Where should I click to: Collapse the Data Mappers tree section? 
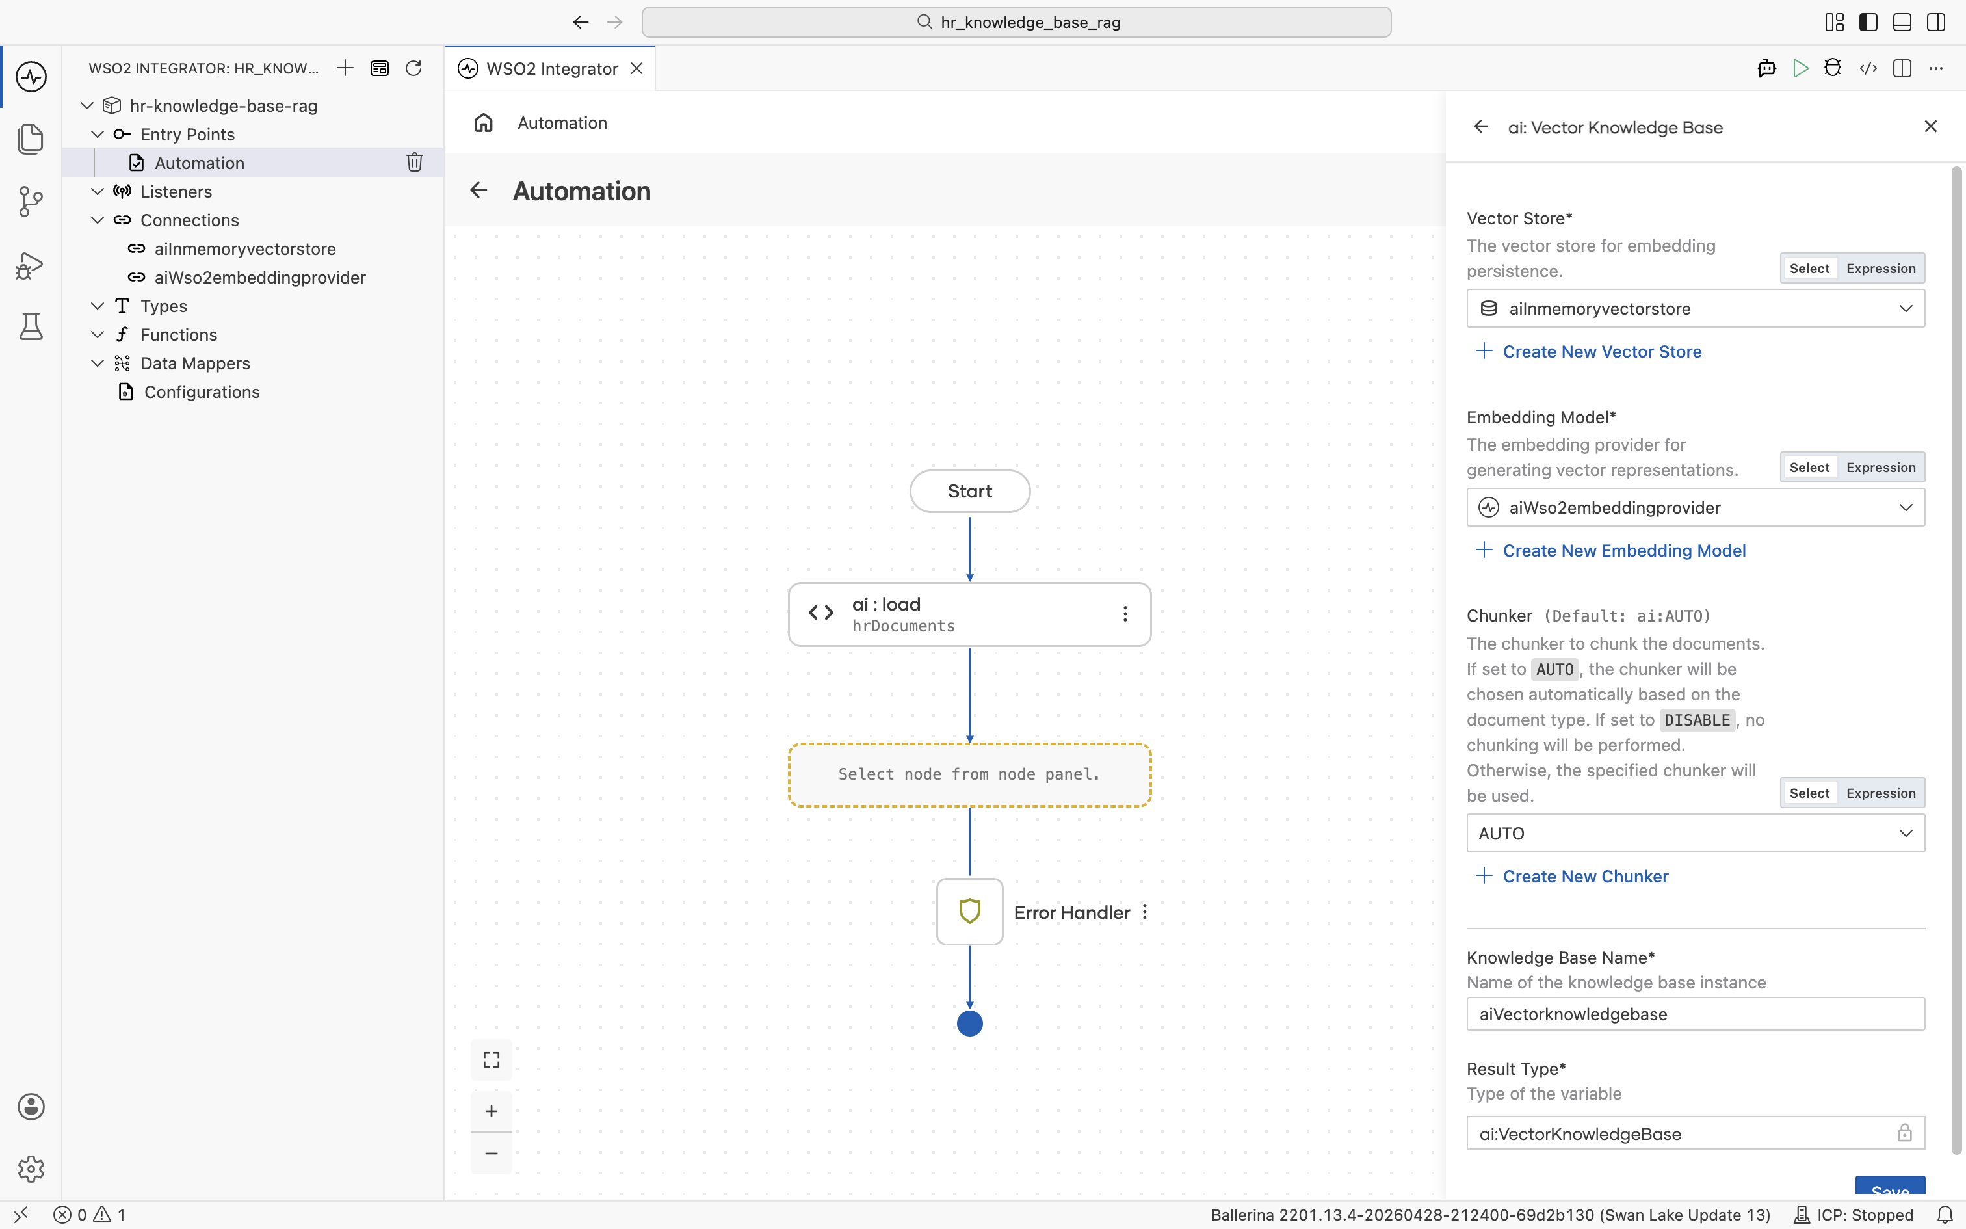(98, 363)
